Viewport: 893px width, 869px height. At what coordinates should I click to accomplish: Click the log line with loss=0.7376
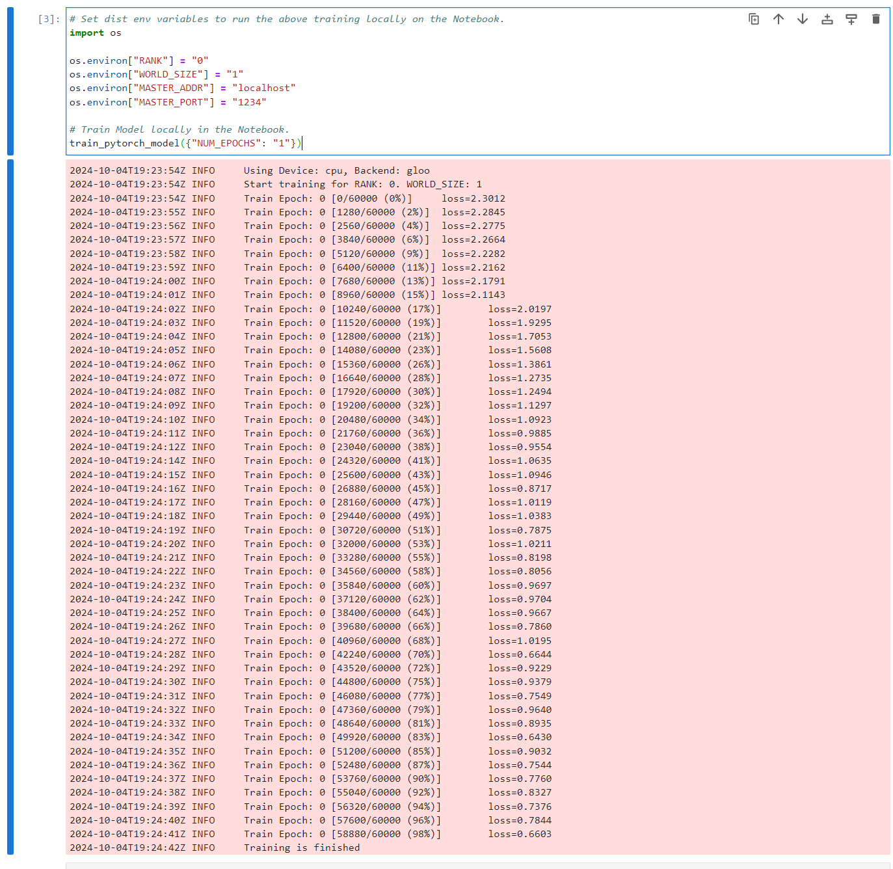tap(311, 807)
